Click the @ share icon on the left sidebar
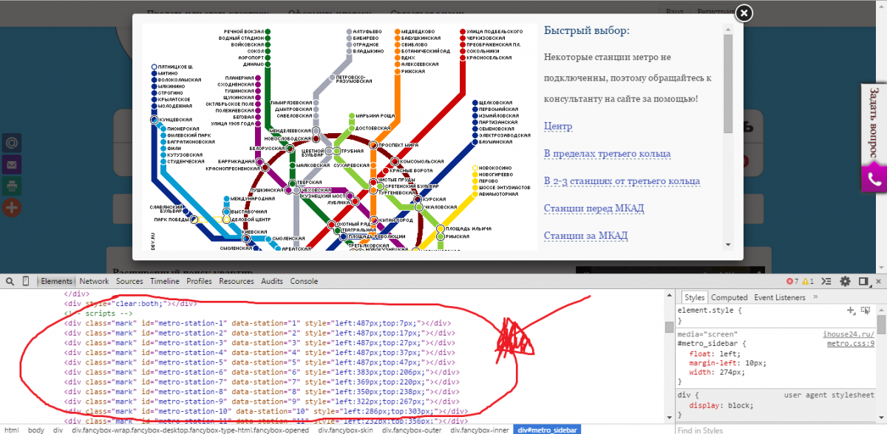Image resolution: width=887 pixels, height=434 pixels. pos(13,143)
